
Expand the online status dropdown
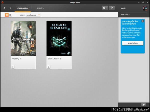click(125, 15)
